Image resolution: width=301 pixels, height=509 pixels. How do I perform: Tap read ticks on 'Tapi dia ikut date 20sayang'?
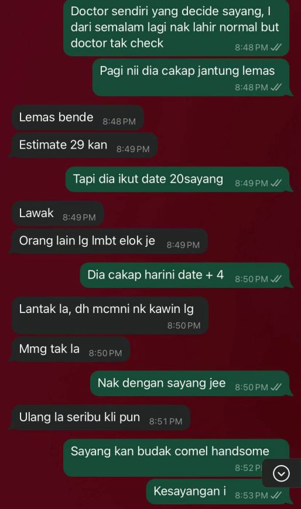pyautogui.click(x=276, y=183)
